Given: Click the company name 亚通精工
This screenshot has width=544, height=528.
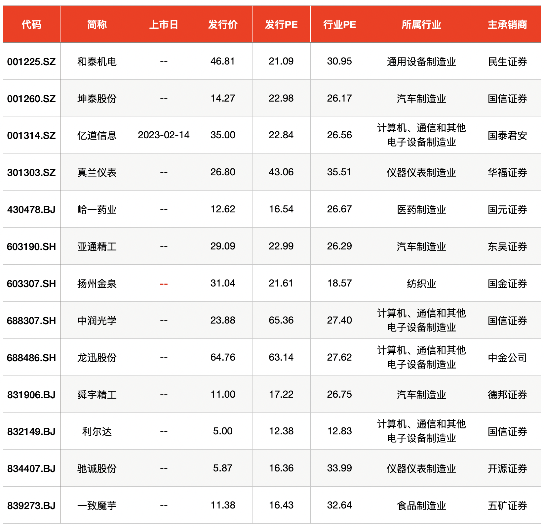Looking at the screenshot, I should 97,246.
